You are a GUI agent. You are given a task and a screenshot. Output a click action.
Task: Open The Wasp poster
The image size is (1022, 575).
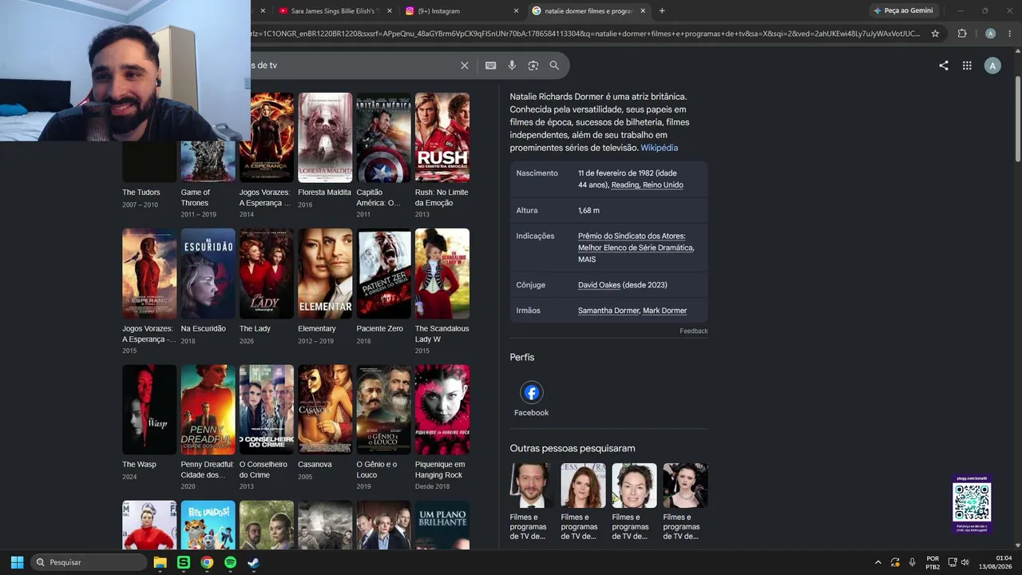(149, 410)
